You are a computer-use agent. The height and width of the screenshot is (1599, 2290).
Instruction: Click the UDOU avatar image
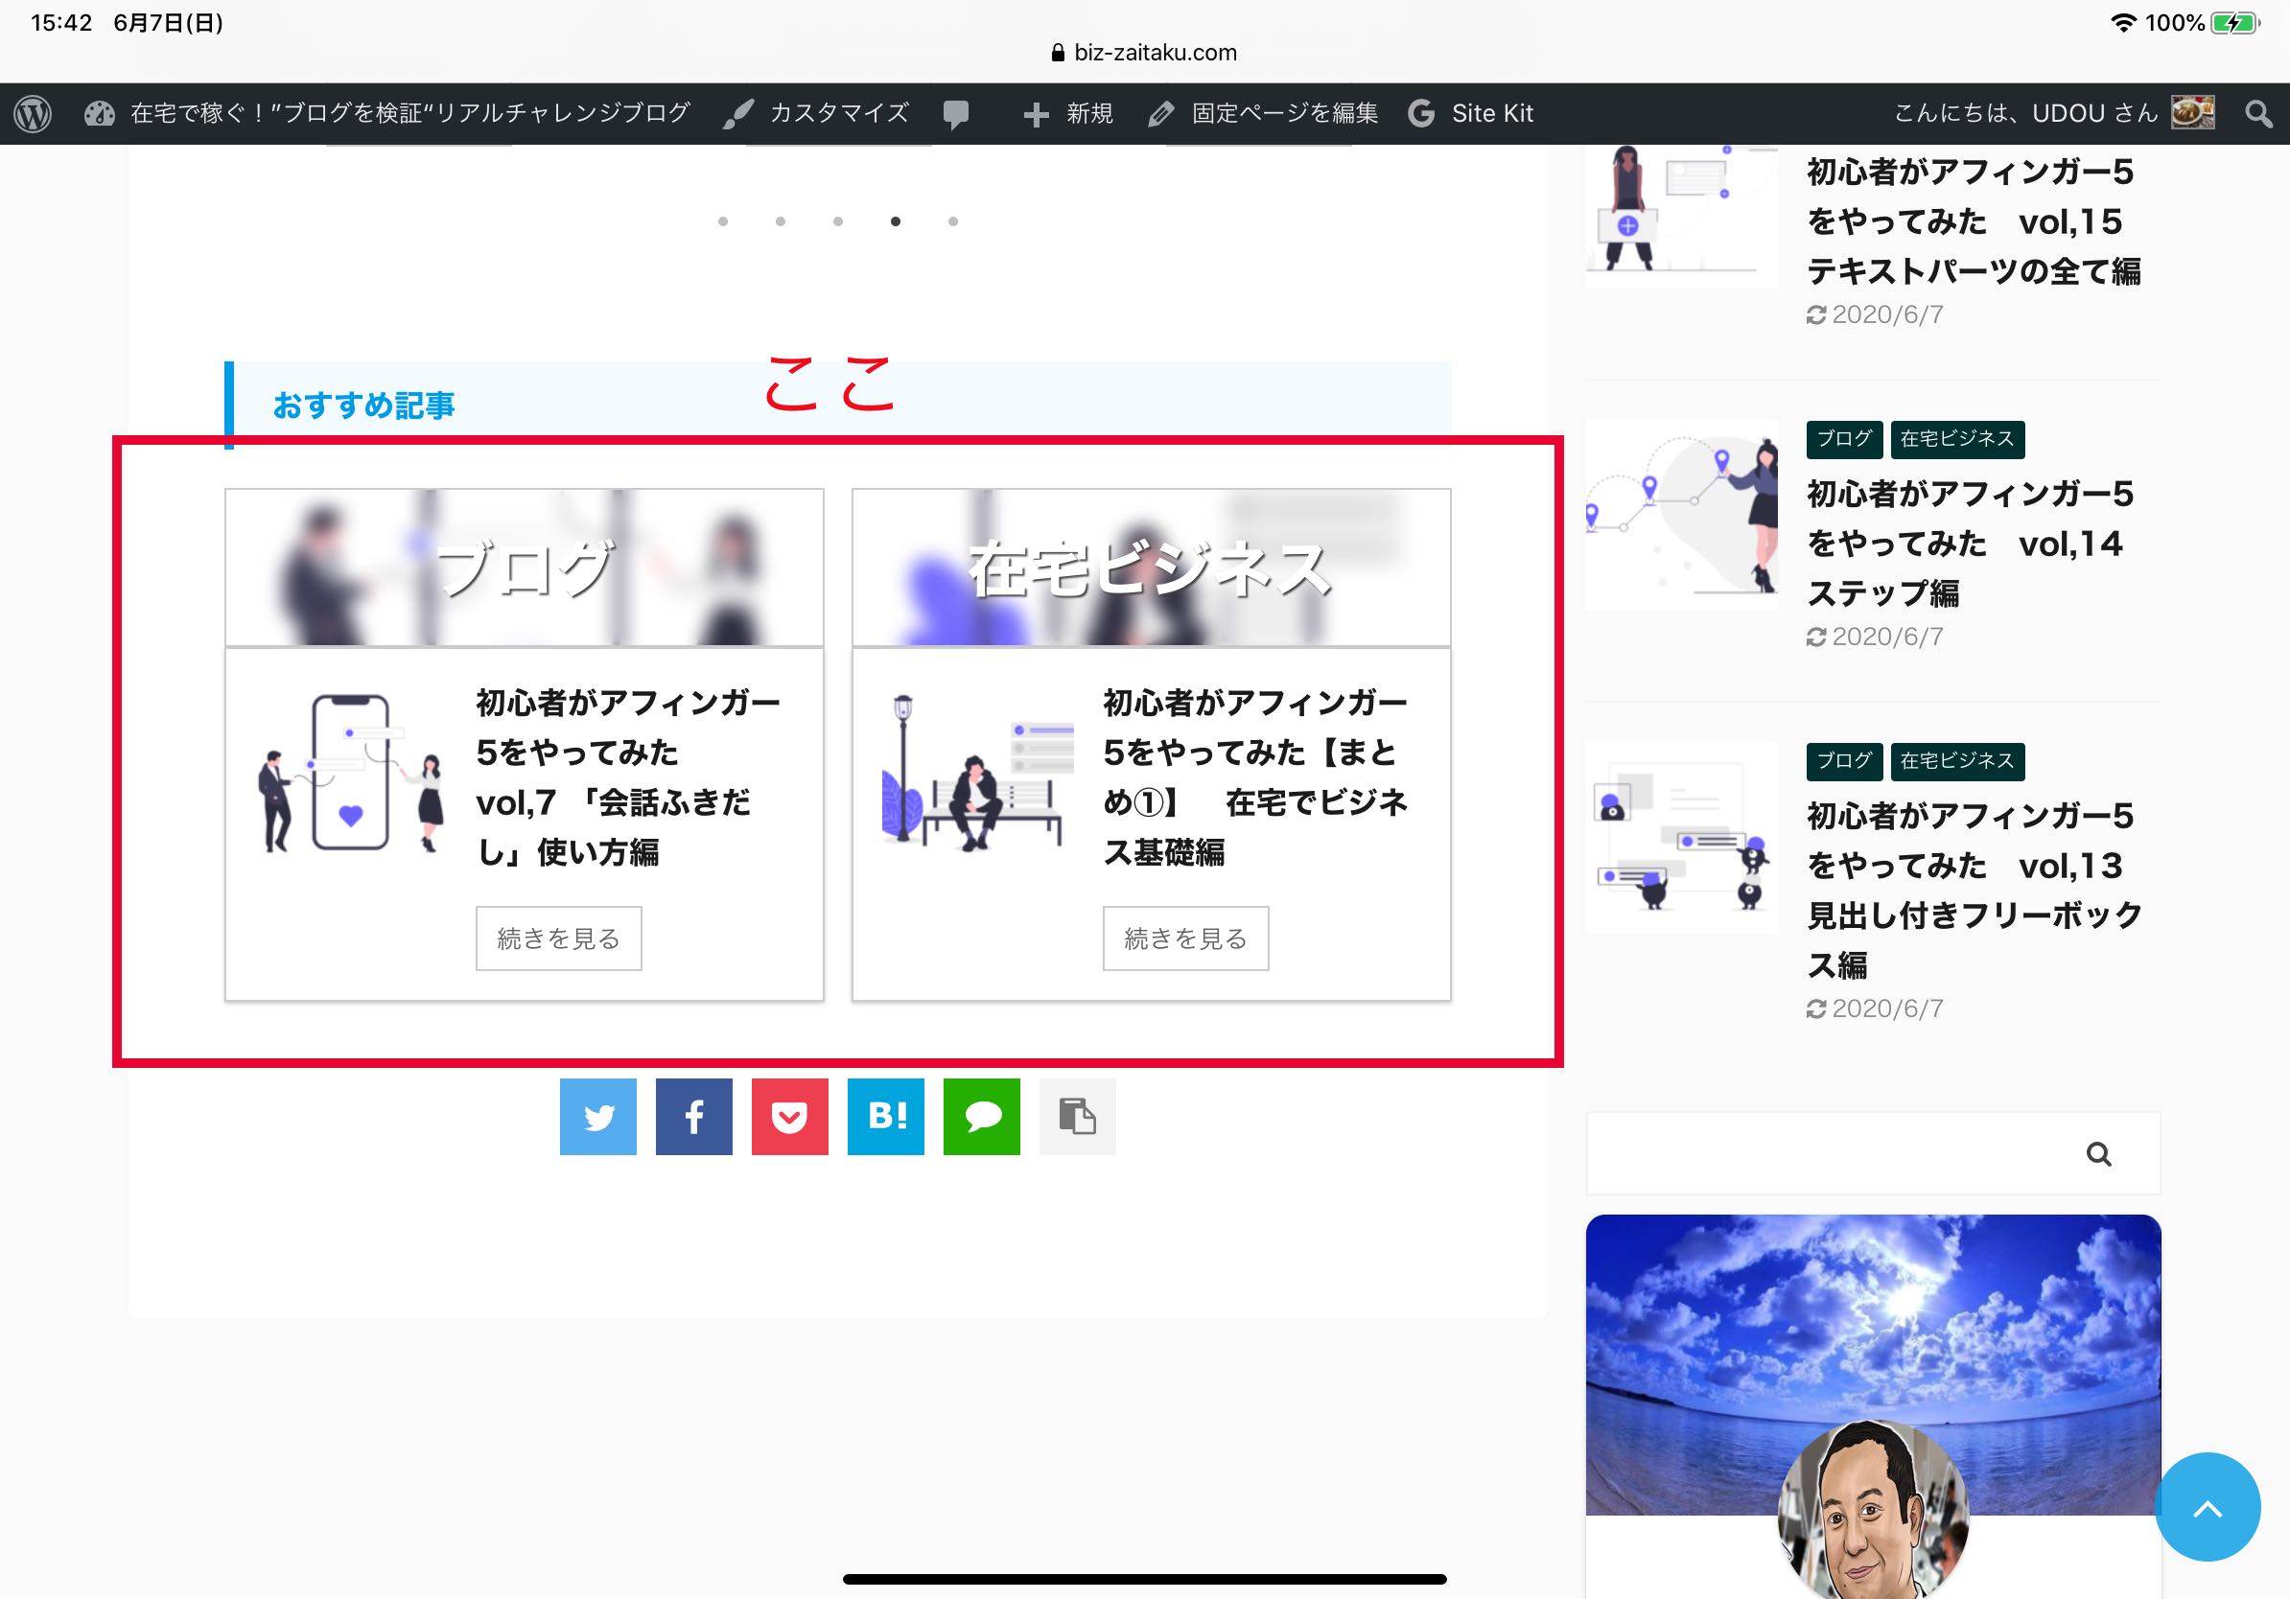(x=2192, y=113)
